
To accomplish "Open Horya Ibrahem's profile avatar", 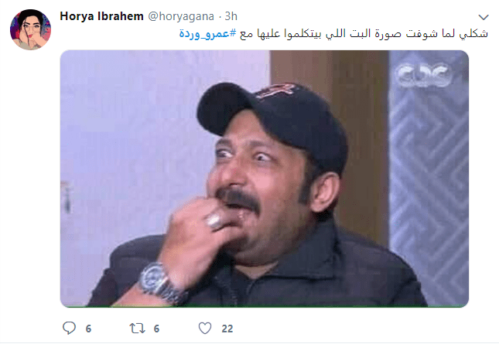I will pos(30,29).
